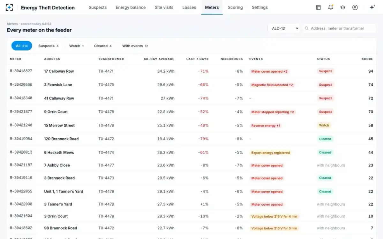The width and height of the screenshot is (383, 239).
Task: Click meter M-30422098
Action: [21, 204]
